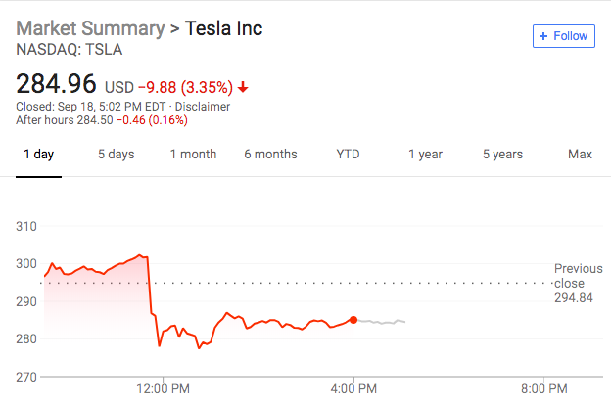The image size is (611, 404).
Task: Click the red closing price dot
Action: click(353, 320)
